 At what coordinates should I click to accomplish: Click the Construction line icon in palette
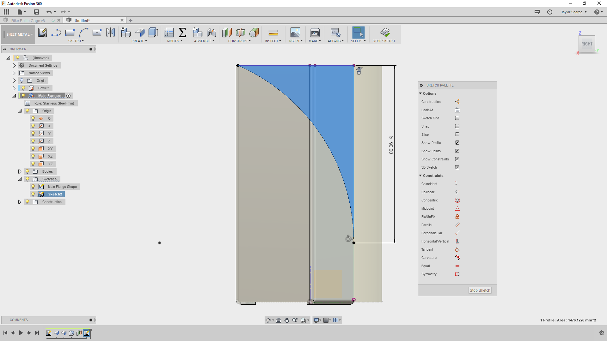tap(457, 102)
